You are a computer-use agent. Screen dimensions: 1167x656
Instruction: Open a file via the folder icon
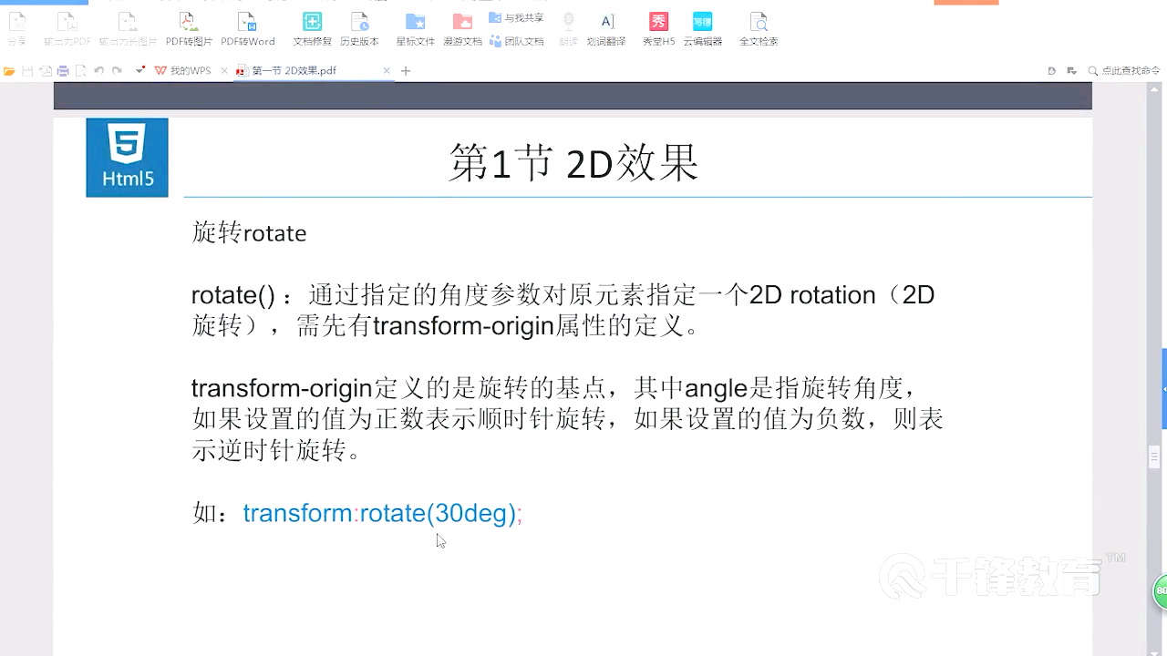point(8,69)
